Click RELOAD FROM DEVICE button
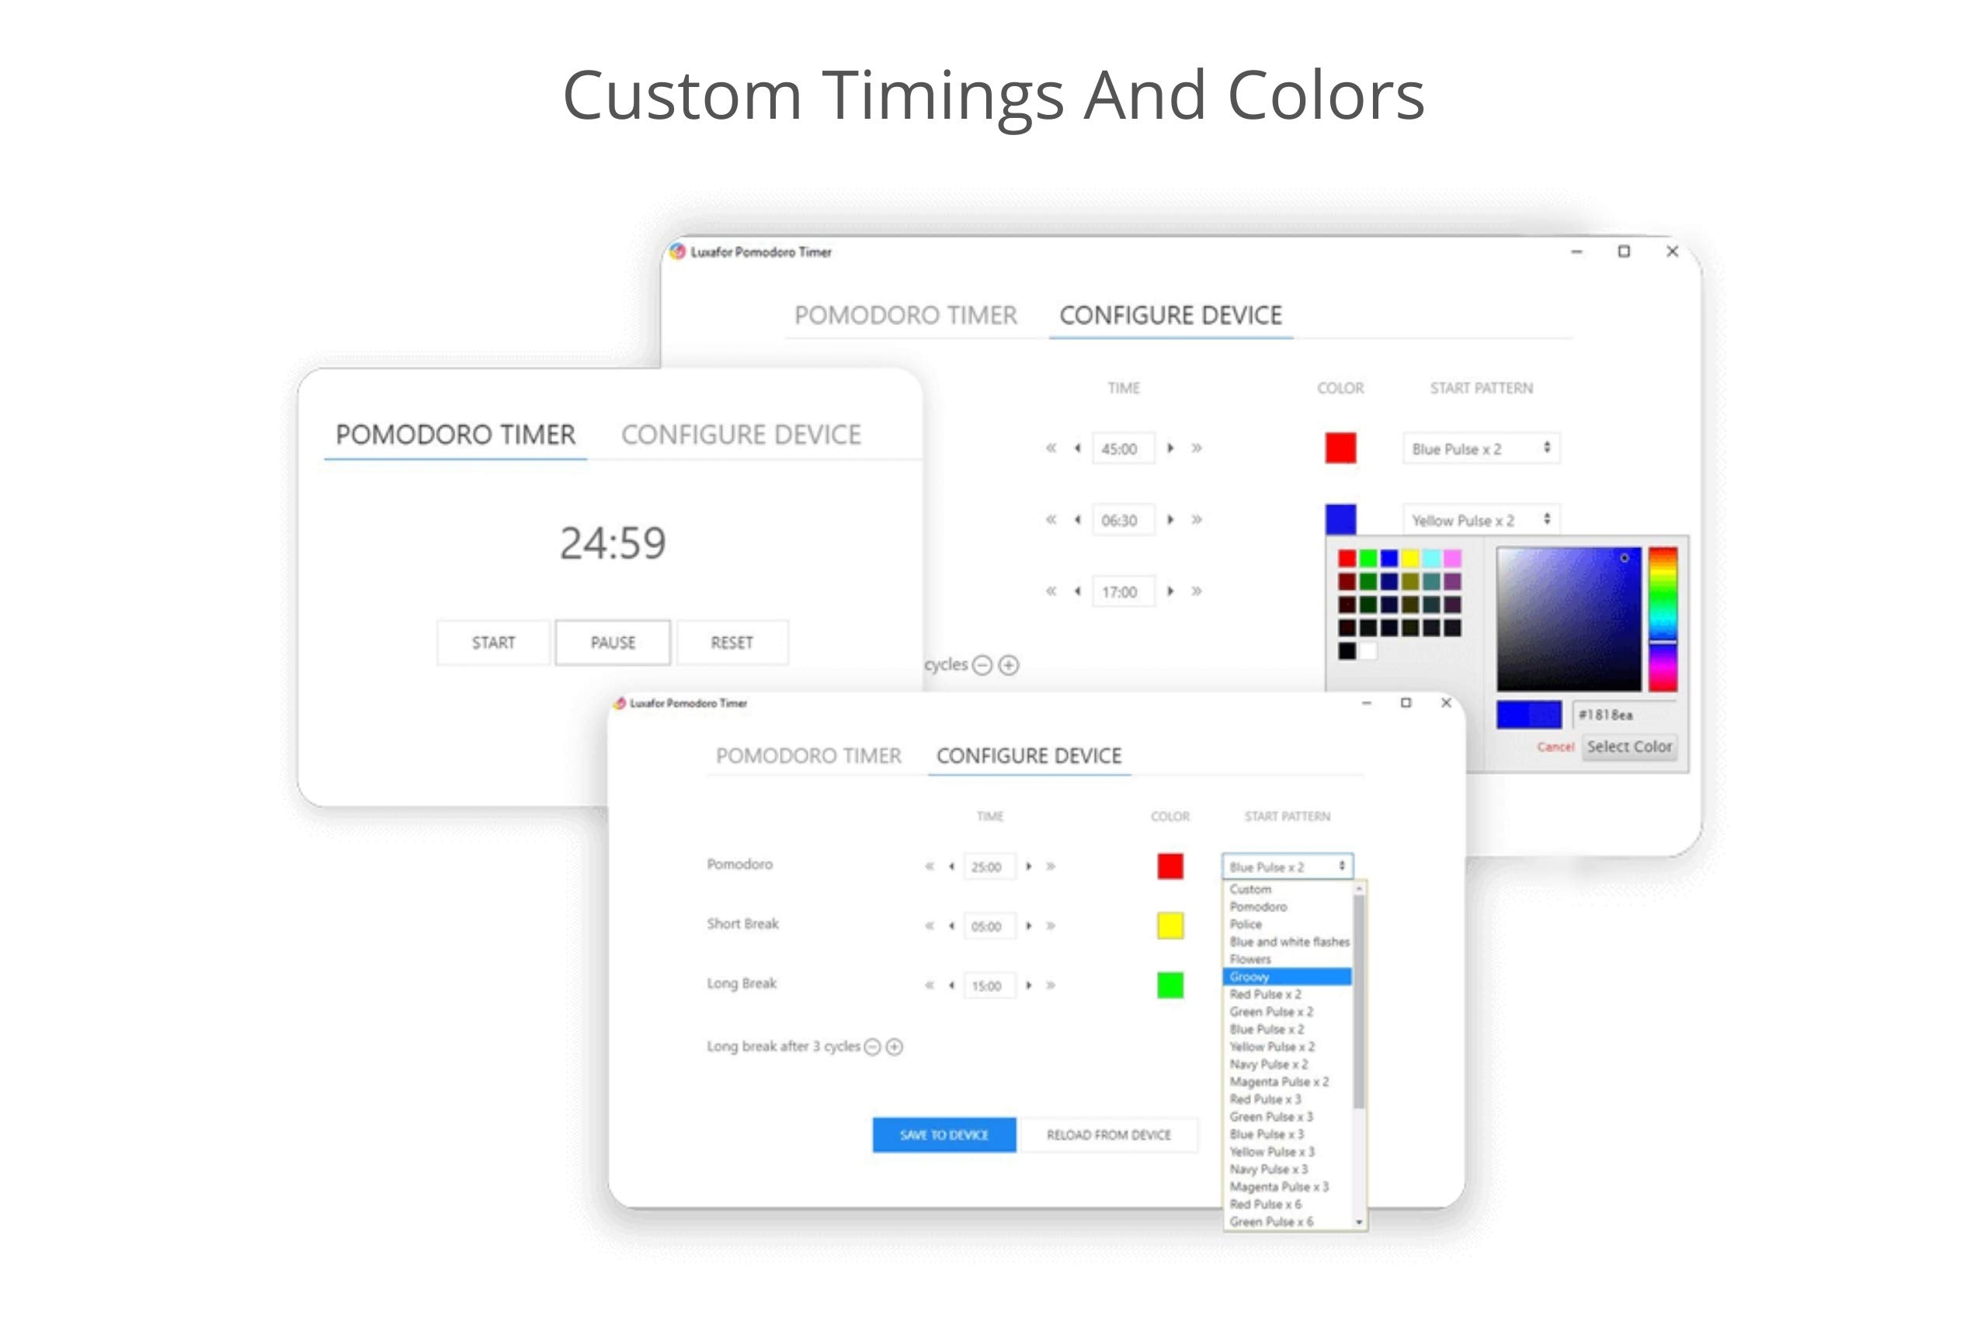This screenshot has height=1325, width=1988. click(x=1108, y=1135)
